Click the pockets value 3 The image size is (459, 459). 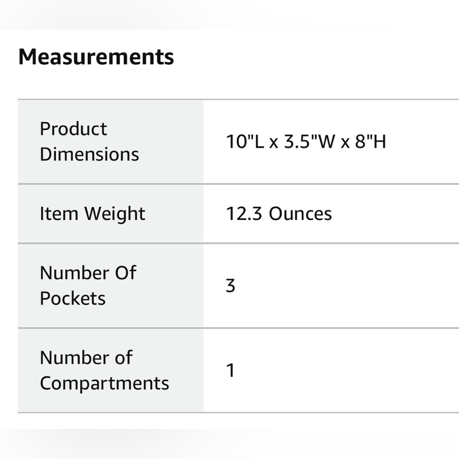[230, 285]
